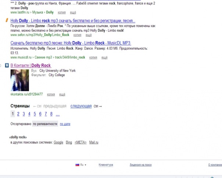Open MusicDL MP3 Limbo Rock result
The image size is (222, 178).
point(71,43)
